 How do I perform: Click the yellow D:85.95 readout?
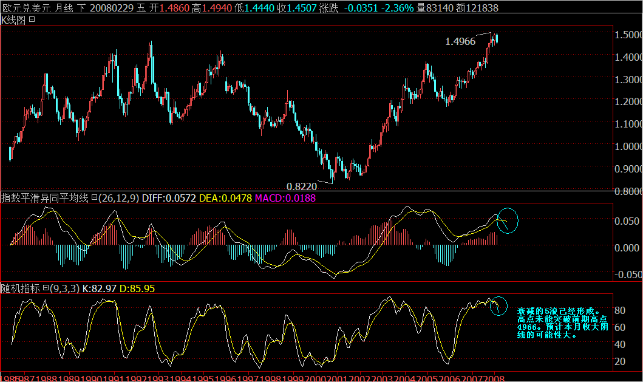coord(137,288)
